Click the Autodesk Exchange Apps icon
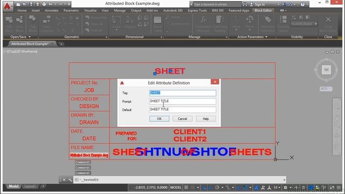 point(284,4)
